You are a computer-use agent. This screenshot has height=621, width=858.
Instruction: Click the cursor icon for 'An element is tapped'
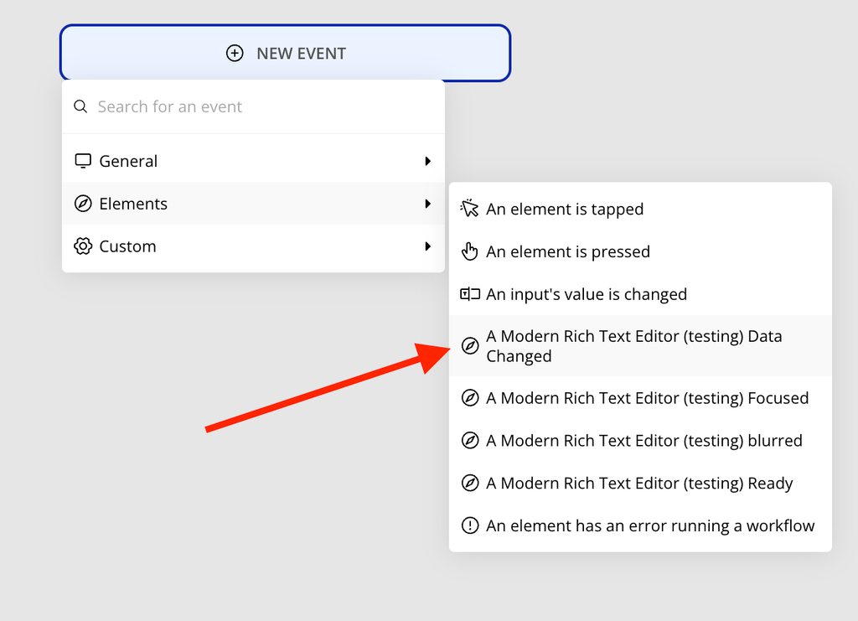point(470,209)
